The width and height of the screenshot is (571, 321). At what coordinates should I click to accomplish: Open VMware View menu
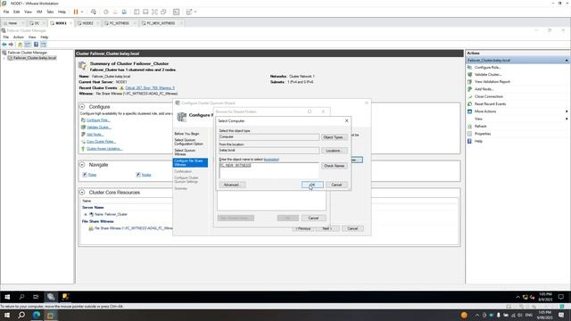click(28, 12)
